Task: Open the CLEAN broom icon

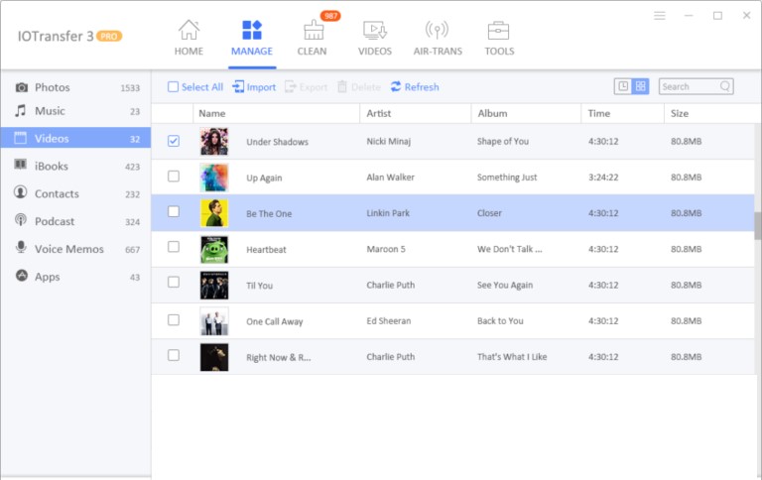Action: pyautogui.click(x=314, y=30)
